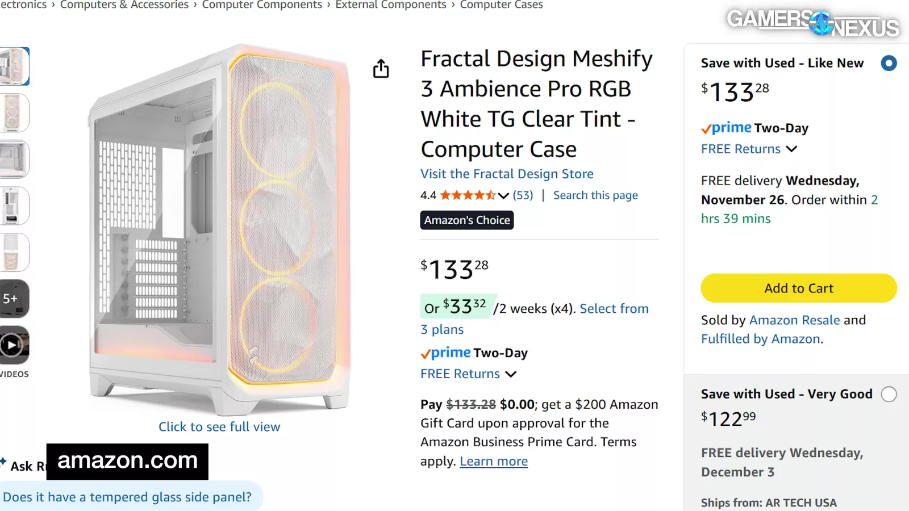Ask "Does it have a tempered glass side panel?"

tap(127, 497)
